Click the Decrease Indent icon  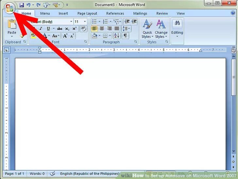click(x=127, y=21)
